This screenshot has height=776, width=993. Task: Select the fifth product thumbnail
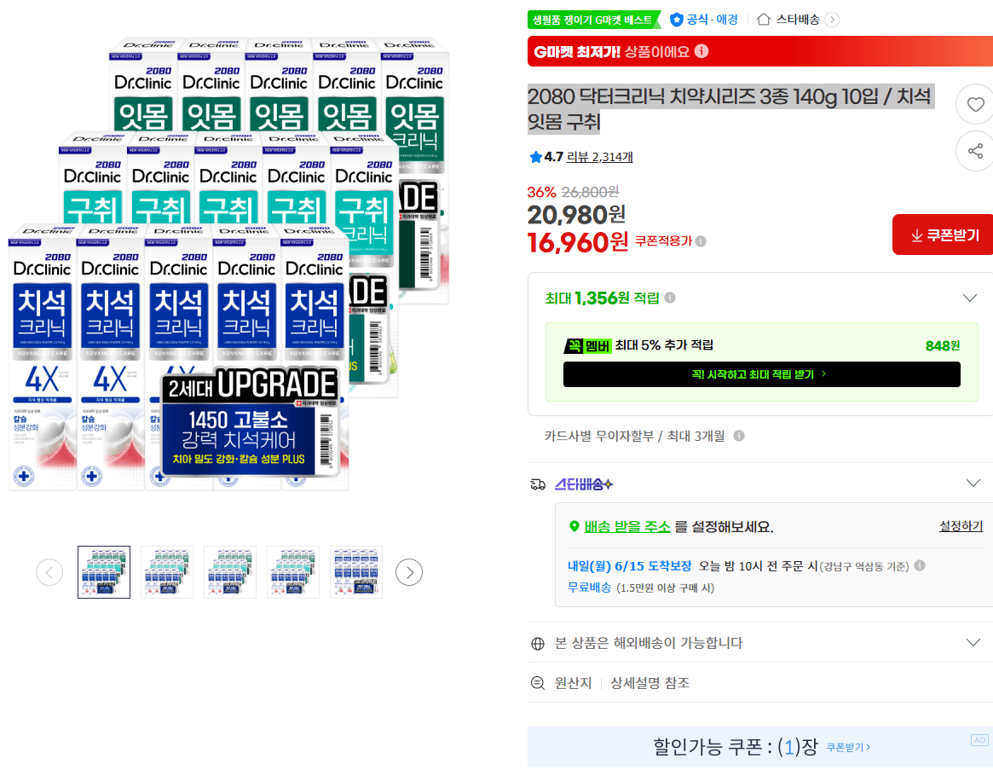click(356, 572)
